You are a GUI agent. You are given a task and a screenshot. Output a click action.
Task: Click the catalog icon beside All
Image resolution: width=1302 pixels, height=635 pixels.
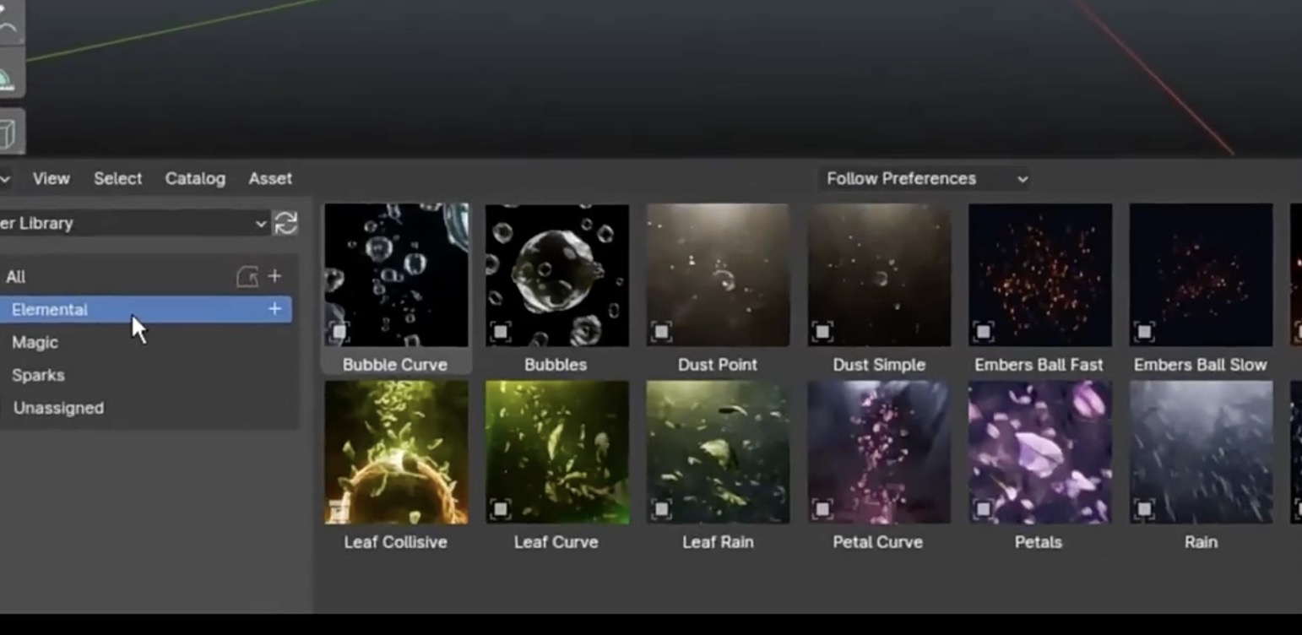(247, 276)
